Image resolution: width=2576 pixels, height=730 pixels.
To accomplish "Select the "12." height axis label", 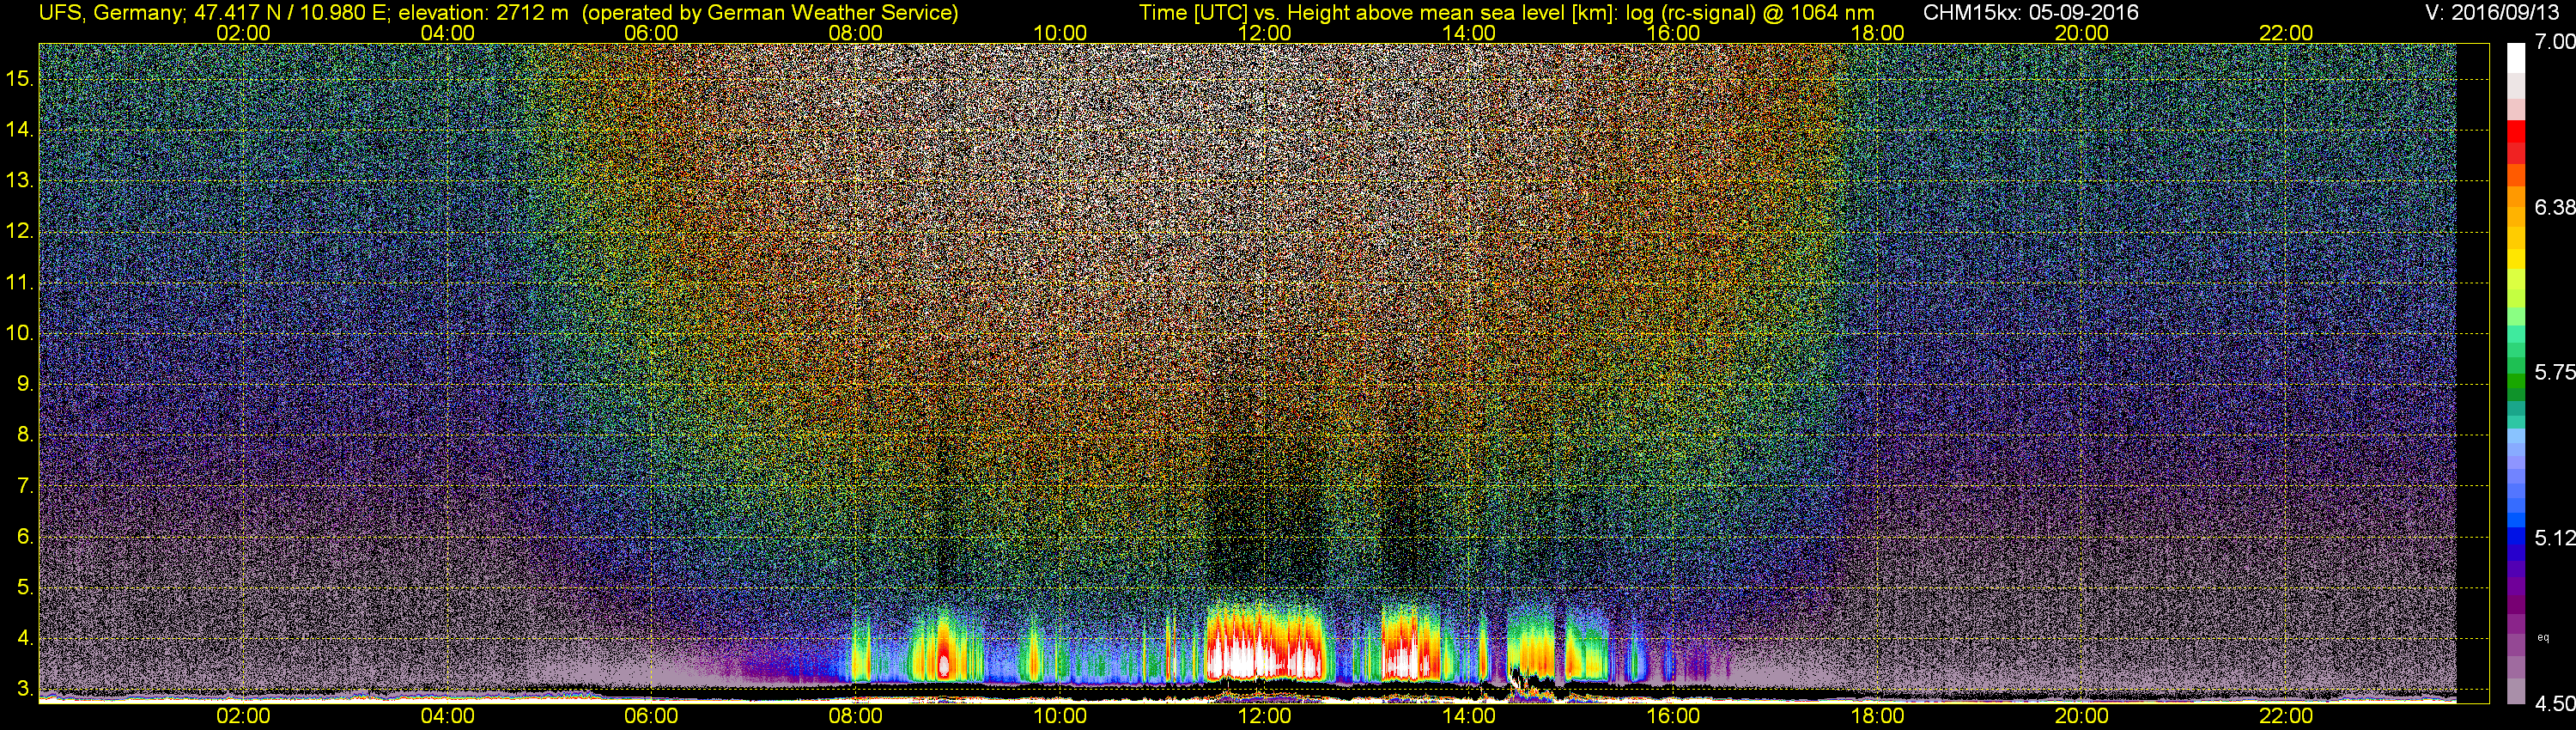I will click(x=20, y=231).
